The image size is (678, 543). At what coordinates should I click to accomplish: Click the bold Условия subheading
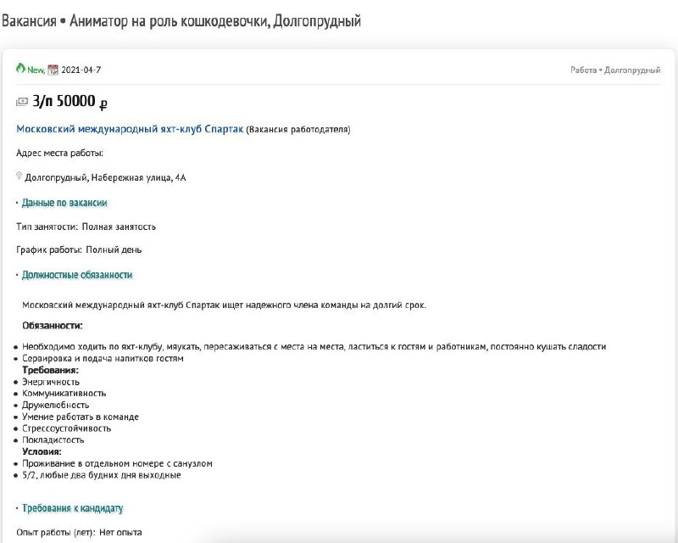pyautogui.click(x=42, y=452)
